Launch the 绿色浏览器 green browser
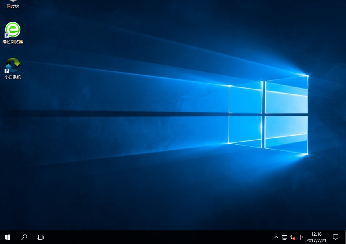 [12, 30]
